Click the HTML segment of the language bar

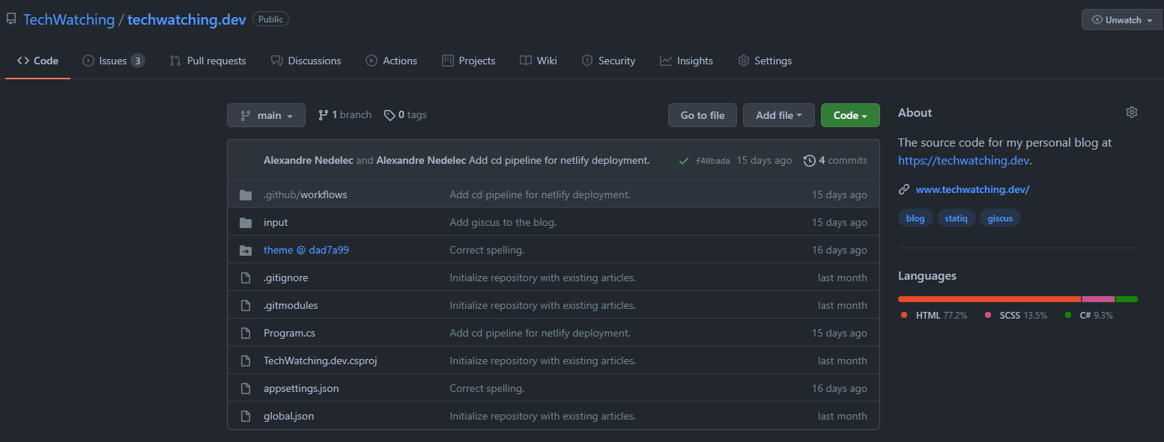click(x=989, y=298)
